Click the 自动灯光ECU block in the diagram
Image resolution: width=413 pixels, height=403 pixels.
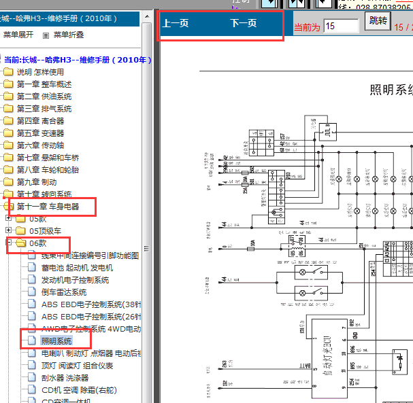pyautogui.click(x=329, y=359)
